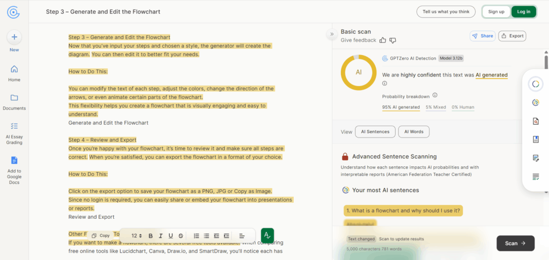Click the lock icon for Advanced Sentence Scanning

[345, 156]
